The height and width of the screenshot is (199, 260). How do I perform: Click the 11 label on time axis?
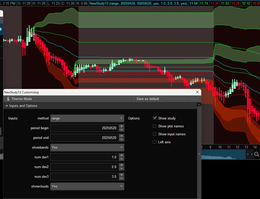coord(229,147)
